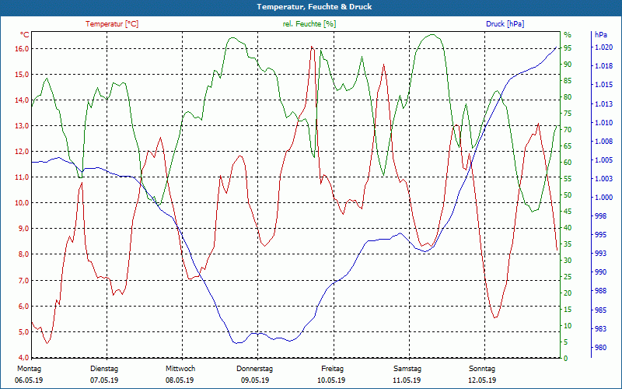Click the blue '1.020' pressure axis value
The width and height of the screenshot is (622, 389).
603,47
